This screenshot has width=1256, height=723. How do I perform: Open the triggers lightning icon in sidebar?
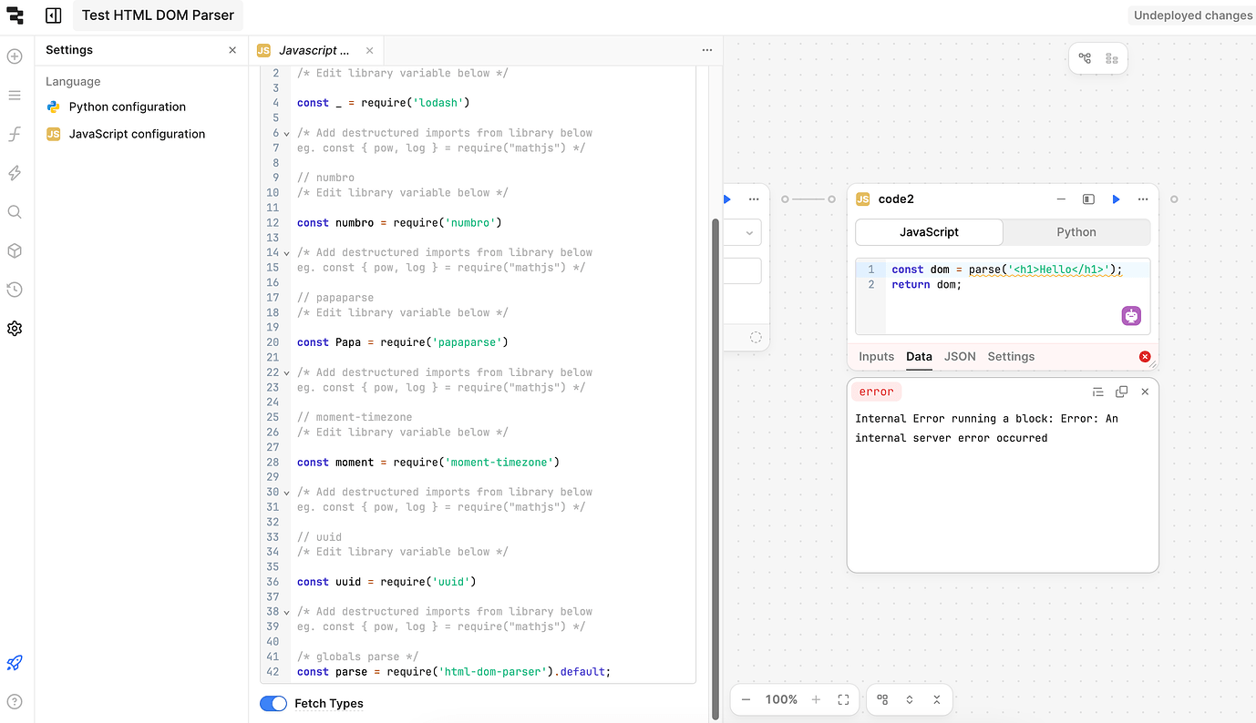(15, 173)
